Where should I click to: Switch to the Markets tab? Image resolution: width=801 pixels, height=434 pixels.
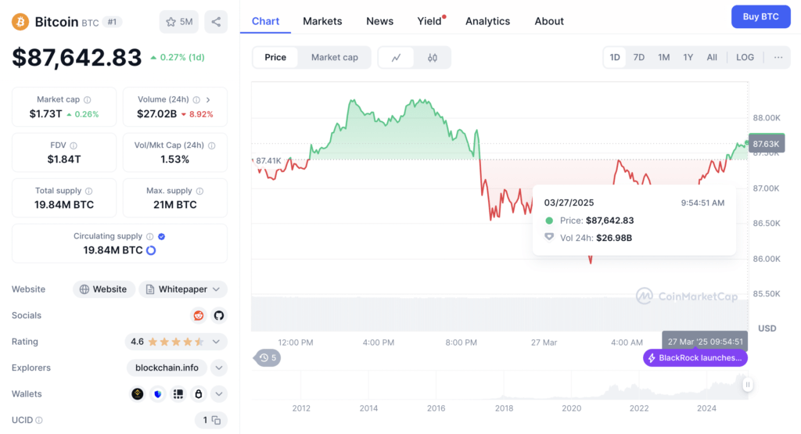(322, 21)
